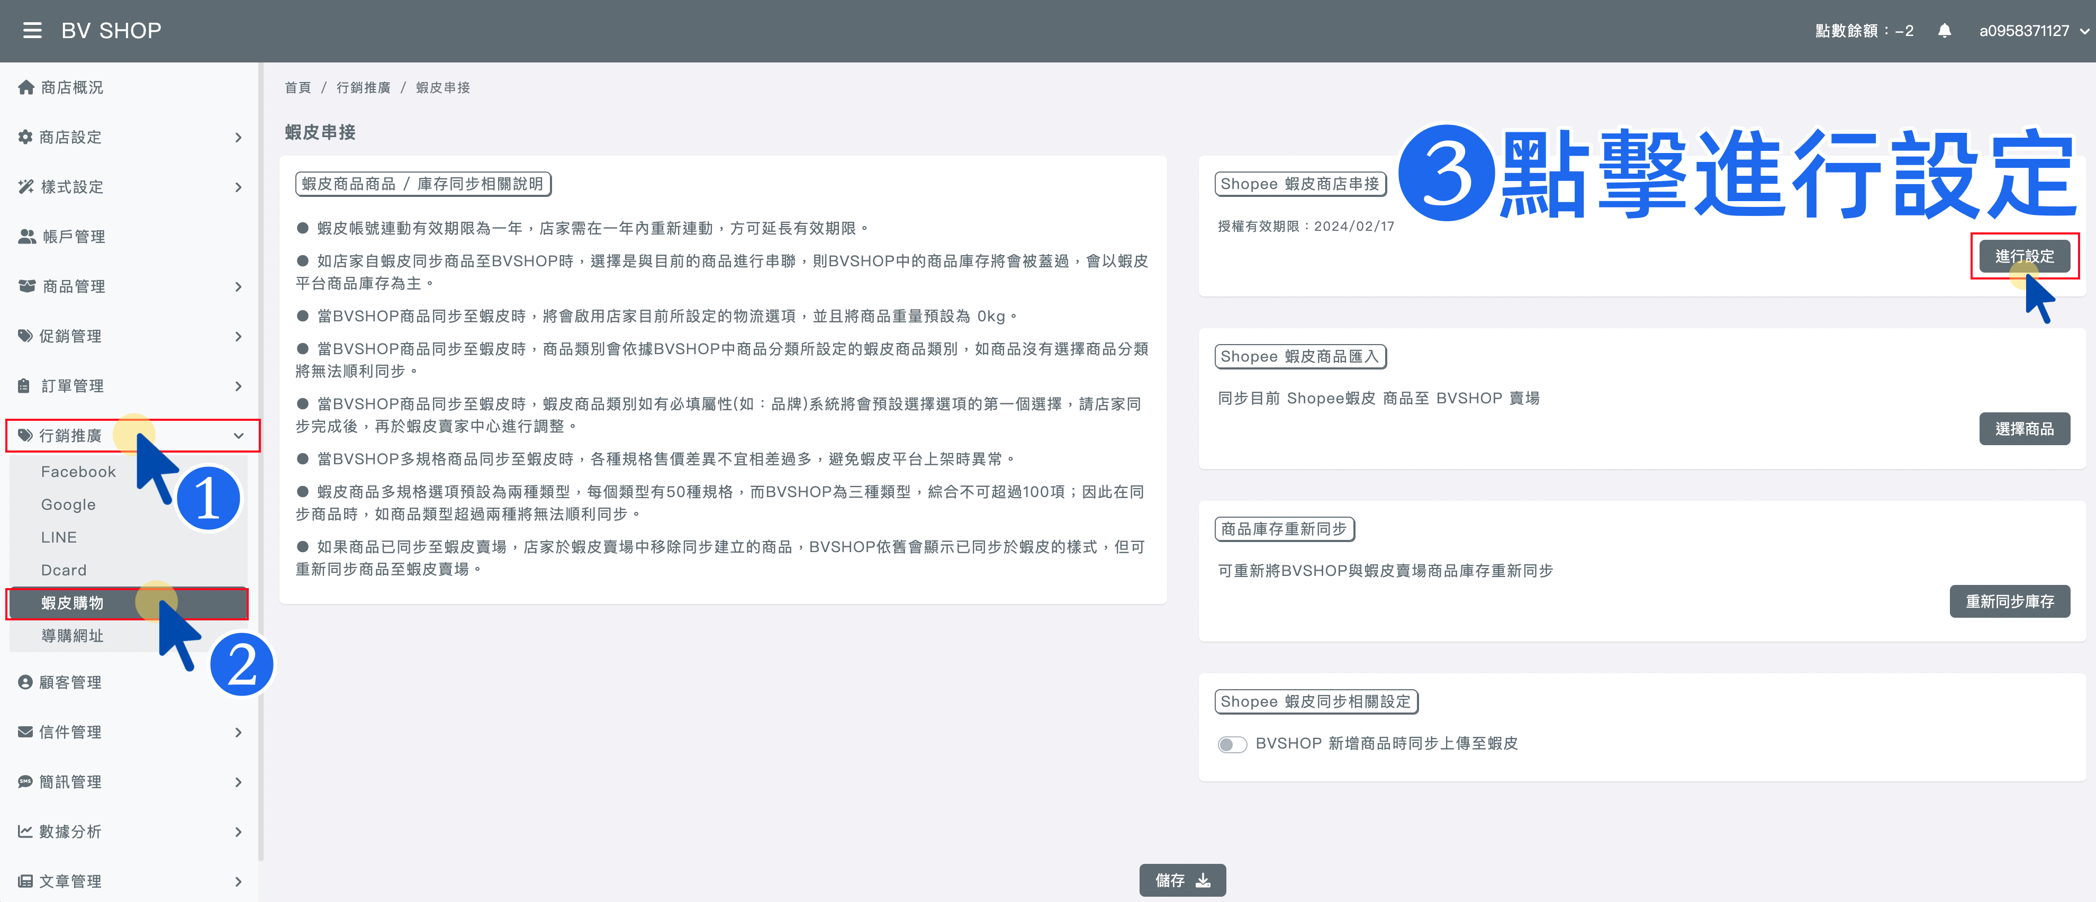This screenshot has width=2096, height=902.
Task: Click the person icon beside 顧客管理
Action: 25,682
